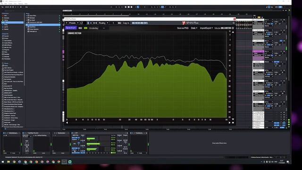Image resolution: width=302 pixels, height=170 pixels.
Task: Click the Windows notification center icon
Action: point(288,162)
